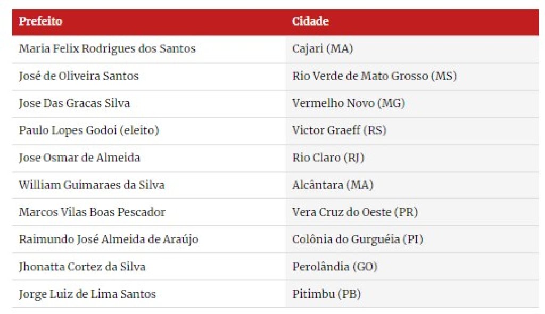The image size is (545, 314).
Task: Click Rio Verde de Mato Grosso (MS)
Action: click(374, 76)
